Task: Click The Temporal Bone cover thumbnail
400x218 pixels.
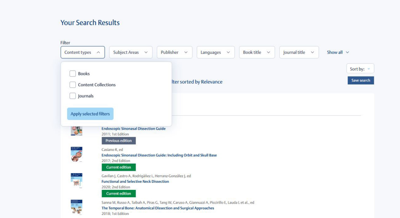Action: click(x=77, y=207)
